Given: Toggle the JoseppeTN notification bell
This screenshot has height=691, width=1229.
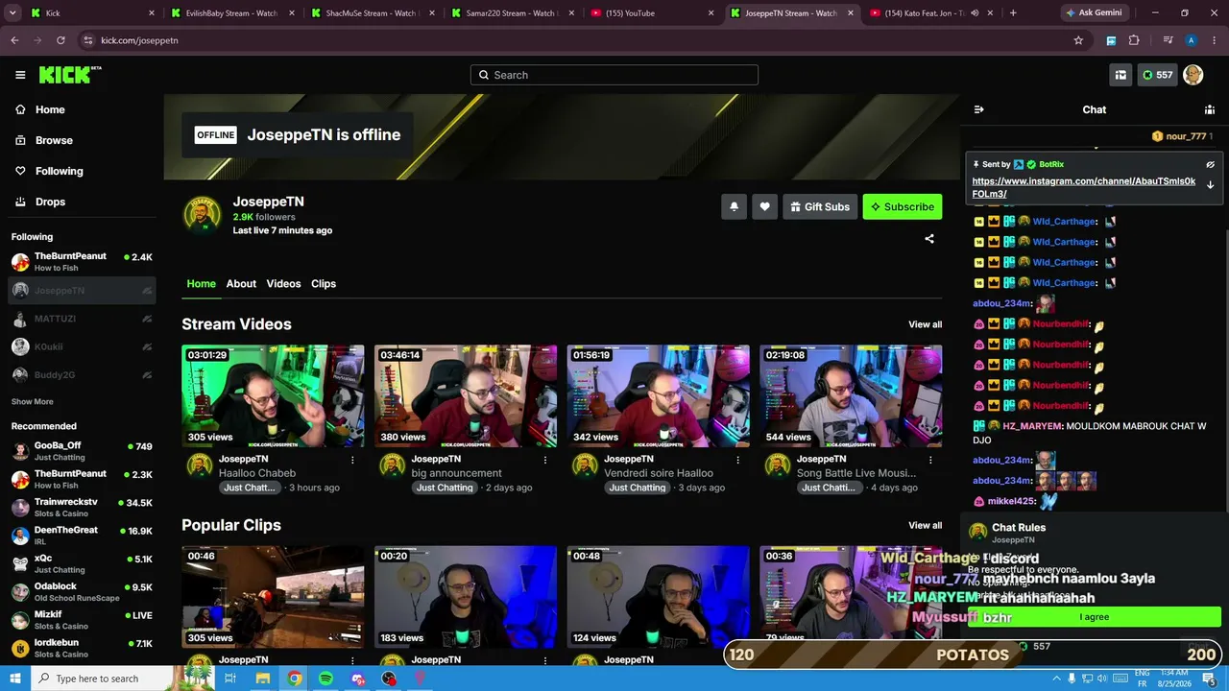Looking at the screenshot, I should (x=734, y=206).
